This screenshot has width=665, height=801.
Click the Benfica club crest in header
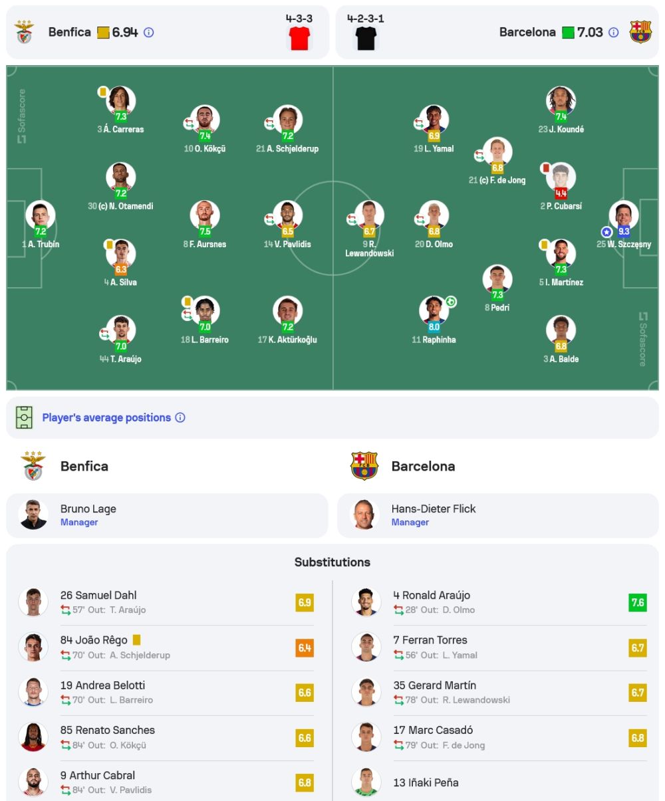click(25, 32)
